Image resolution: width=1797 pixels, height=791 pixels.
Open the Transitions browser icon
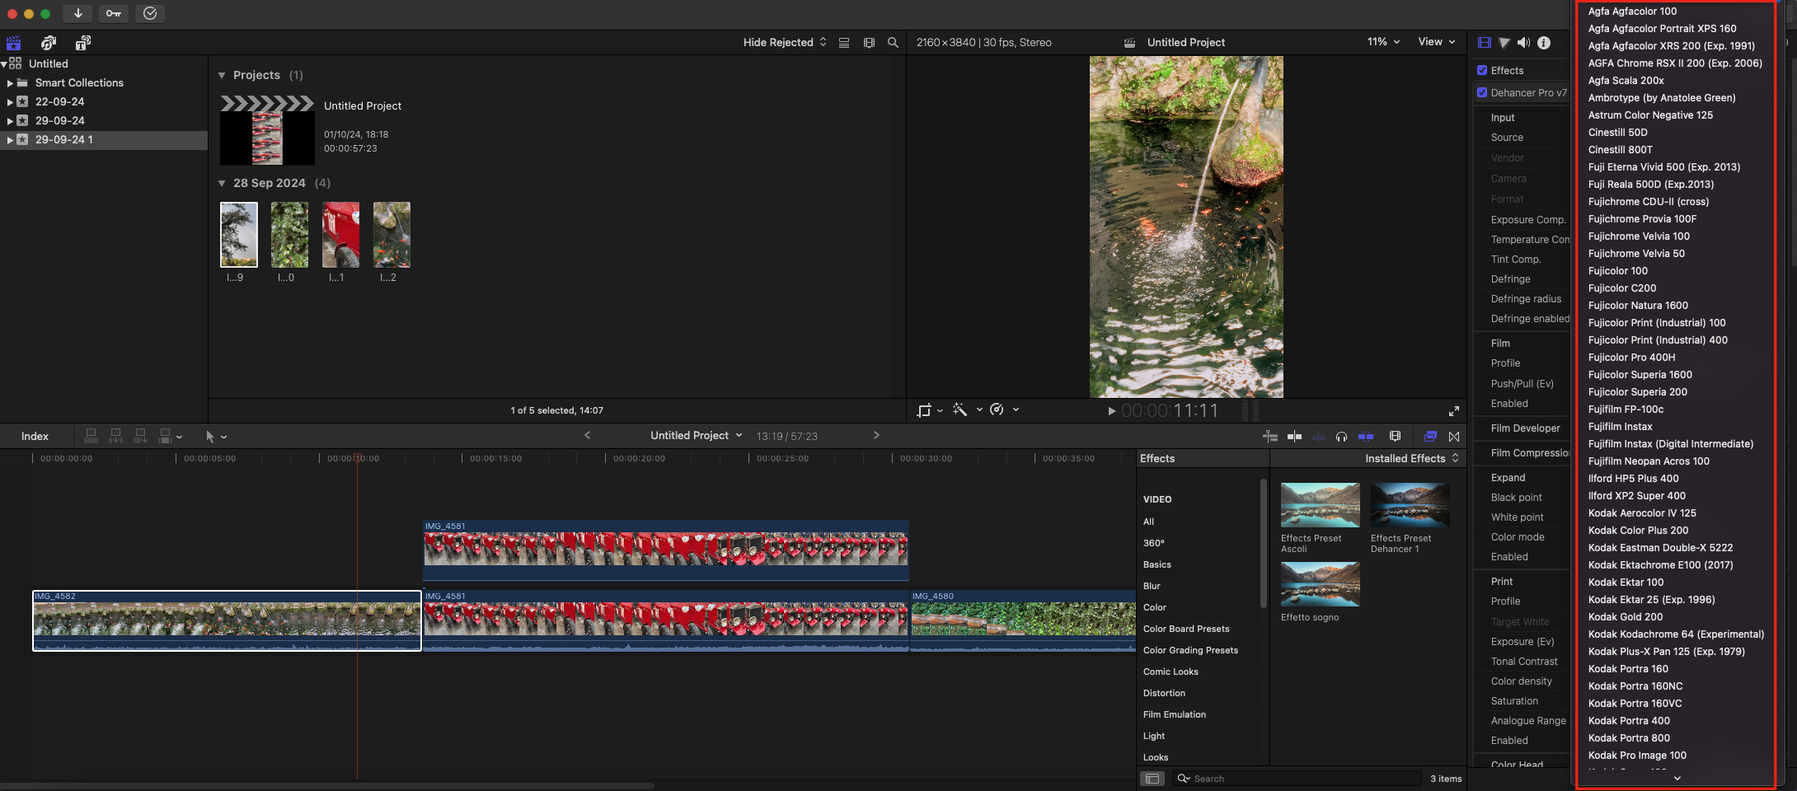pos(1454,437)
